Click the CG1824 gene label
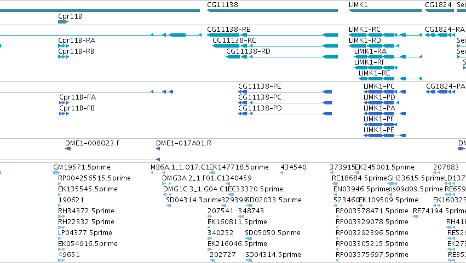This screenshot has height=263, width=466. (x=439, y=5)
